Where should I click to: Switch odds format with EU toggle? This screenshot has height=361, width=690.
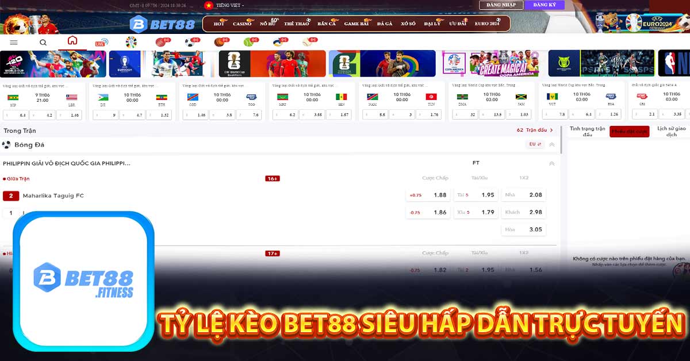pos(535,144)
